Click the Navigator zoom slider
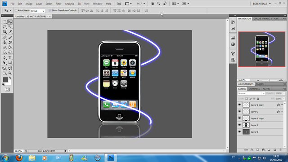The image size is (288, 162). [269, 80]
